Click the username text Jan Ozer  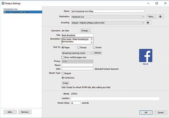pyautogui.click(x=65, y=31)
